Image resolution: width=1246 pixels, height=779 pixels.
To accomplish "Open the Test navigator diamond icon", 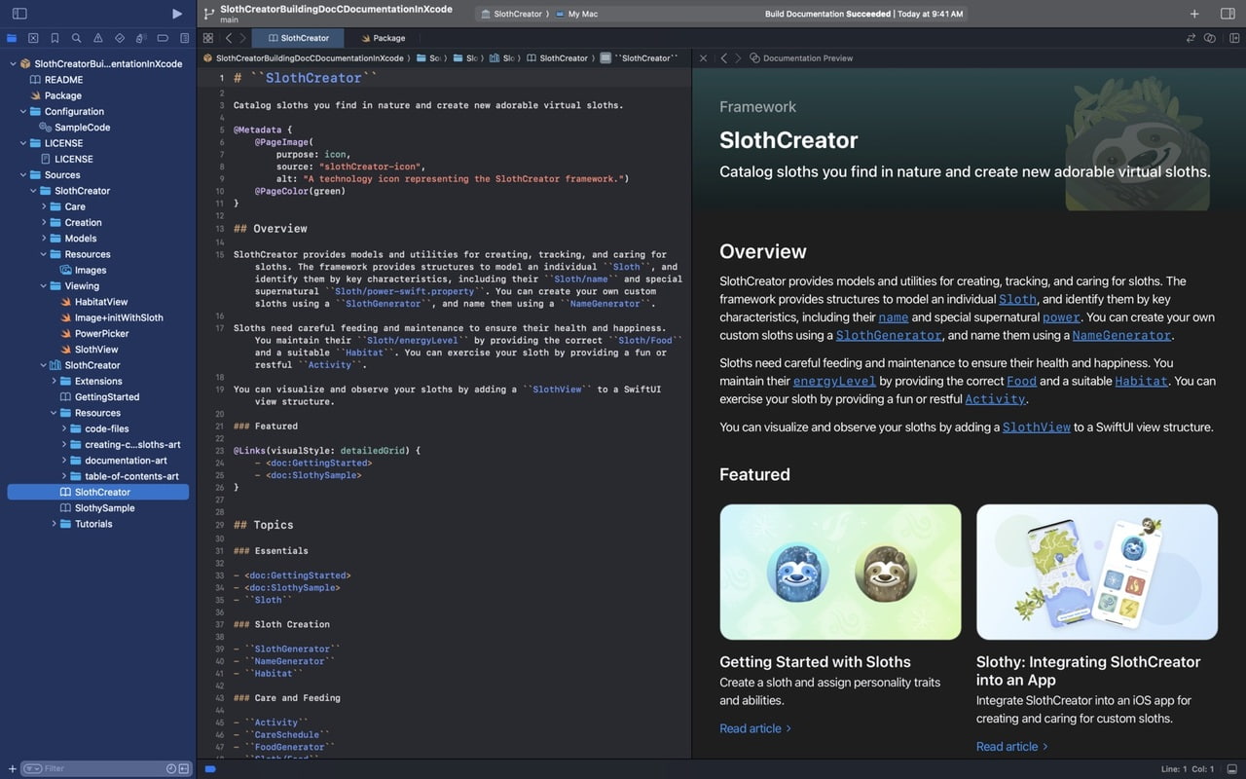I will tap(120, 38).
